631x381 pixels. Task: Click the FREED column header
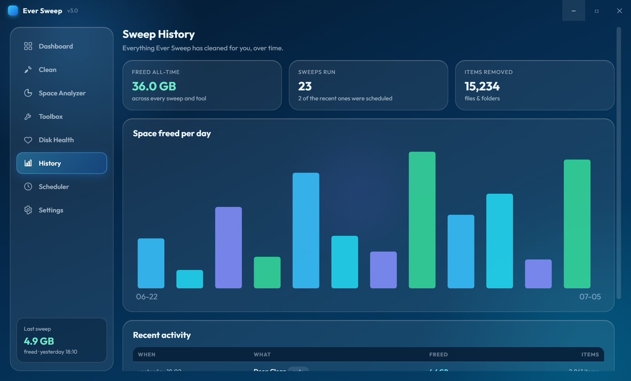[x=438, y=354]
